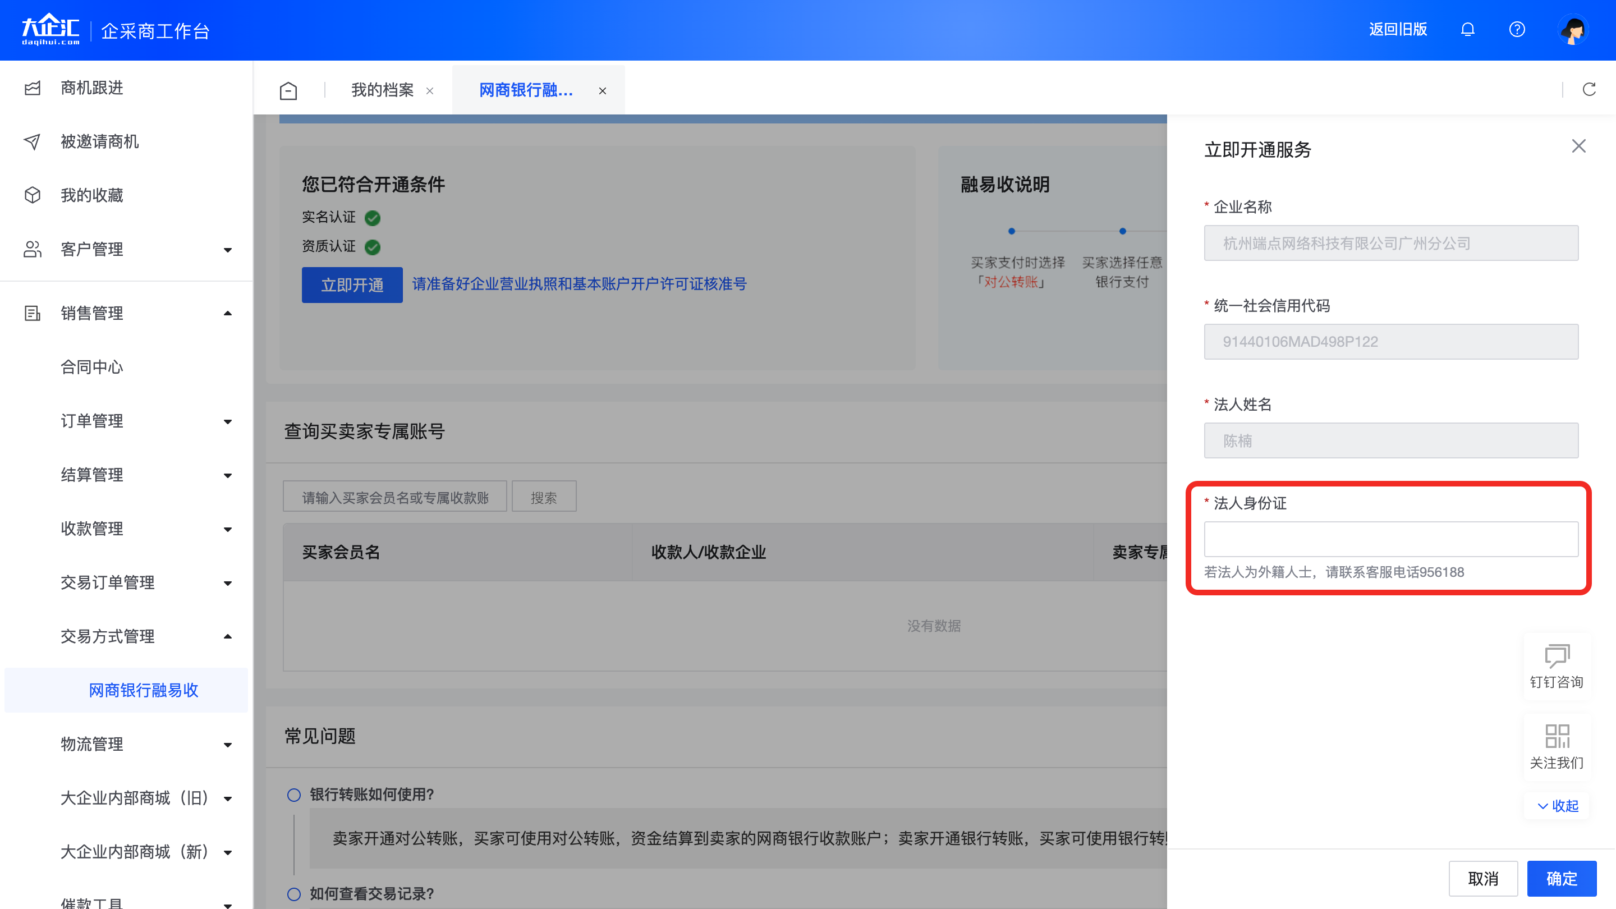Open 我的收藏 menu item
The image size is (1616, 909).
91,195
